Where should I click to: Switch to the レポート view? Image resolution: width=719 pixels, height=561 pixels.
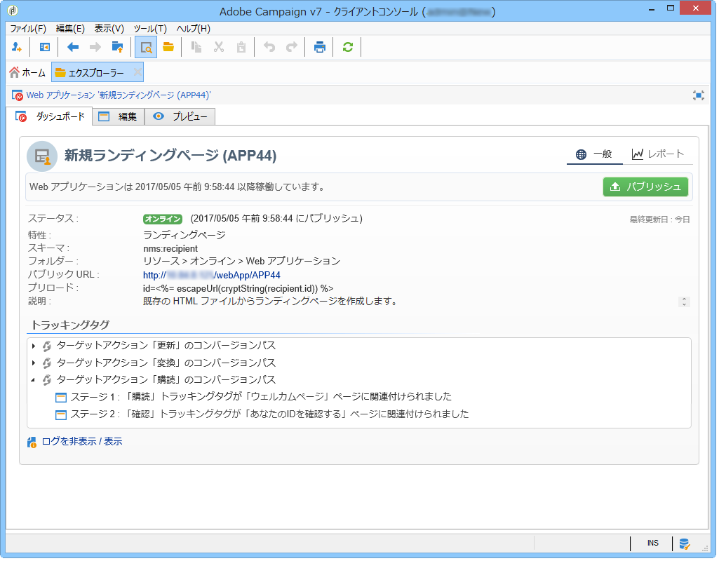pyautogui.click(x=657, y=154)
